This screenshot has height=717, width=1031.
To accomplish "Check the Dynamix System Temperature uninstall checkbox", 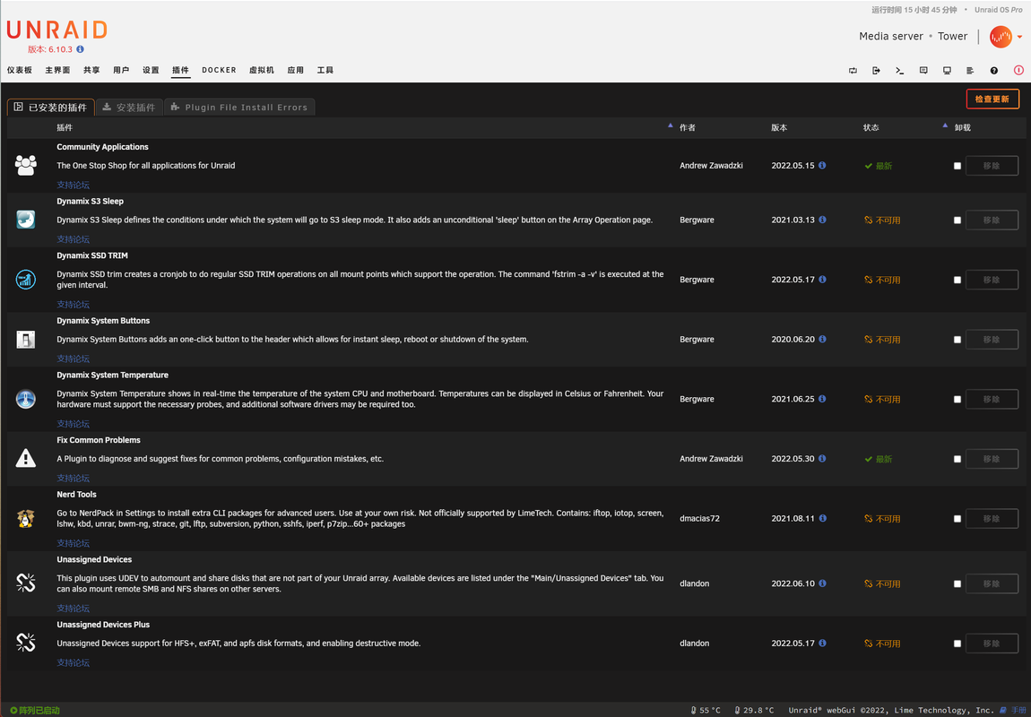I will pos(957,400).
